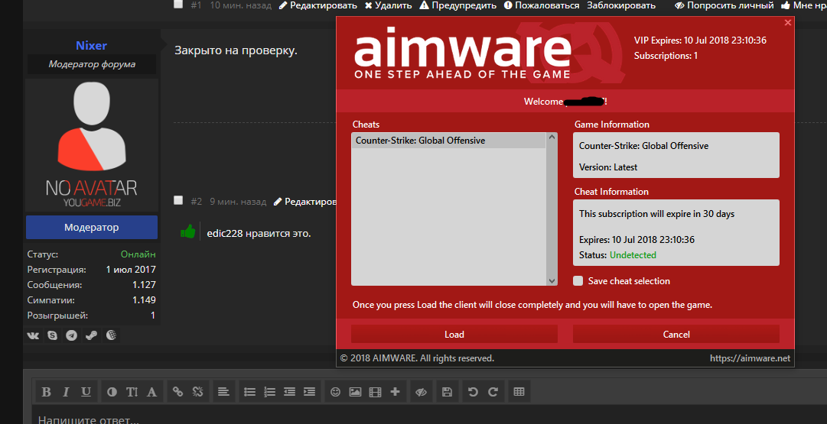The image size is (827, 424).
Task: Click Nixer's No Avatar image
Action: pyautogui.click(x=92, y=145)
